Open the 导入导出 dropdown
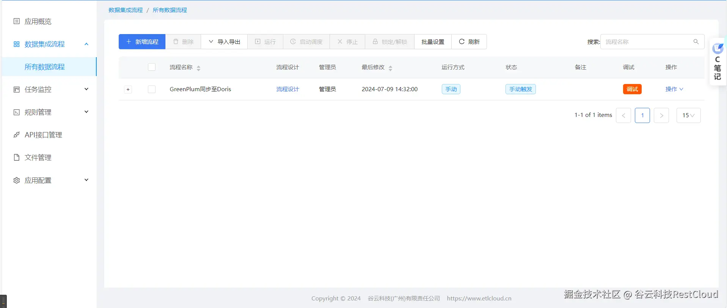Image resolution: width=727 pixels, height=308 pixels. point(224,42)
